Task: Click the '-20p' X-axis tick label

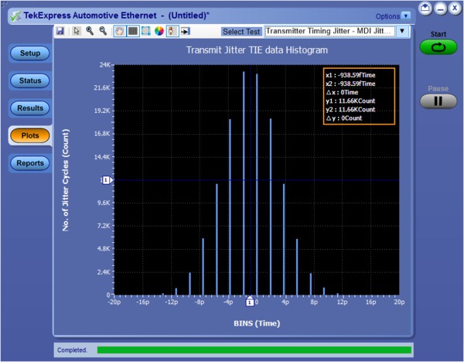Action: (114, 302)
